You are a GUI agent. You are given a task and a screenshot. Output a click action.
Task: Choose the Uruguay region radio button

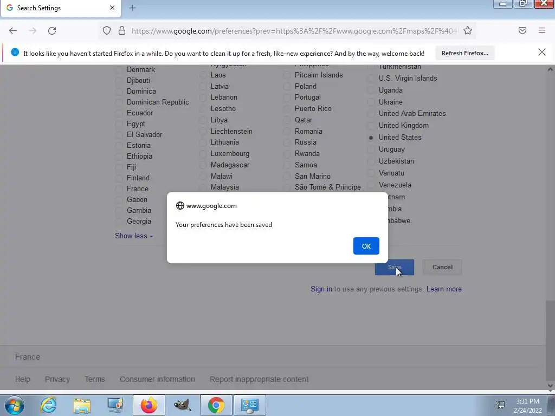point(371,149)
